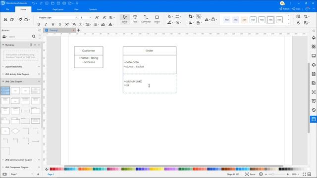This screenshot has width=317, height=178.
Task: Open the File menu
Action: tap(7, 9)
